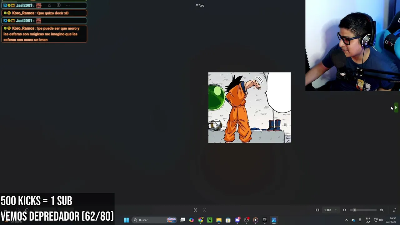This screenshot has width=400, height=225.
Task: Click the OneDrive tray icon
Action: 353,220
